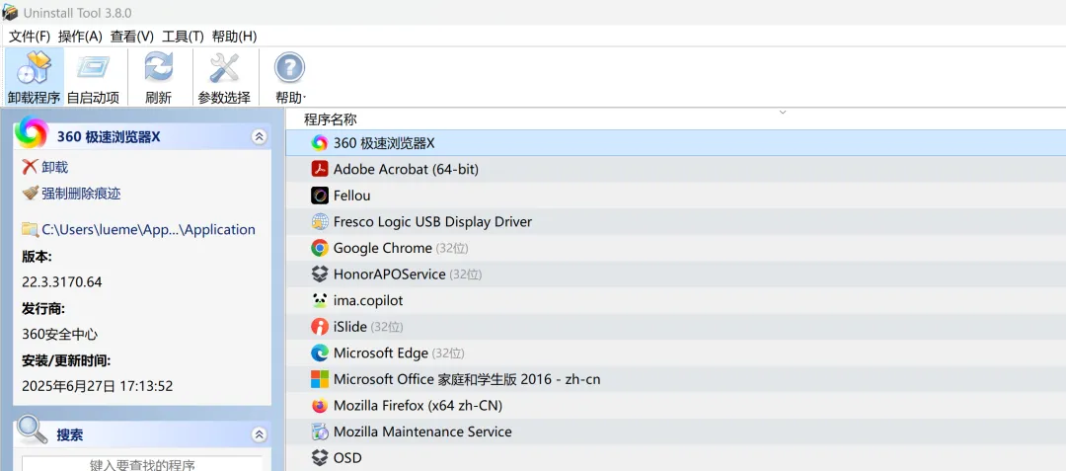This screenshot has width=1066, height=471.
Task: Collapse the 360 极速浏览器X details panel
Action: click(x=259, y=136)
